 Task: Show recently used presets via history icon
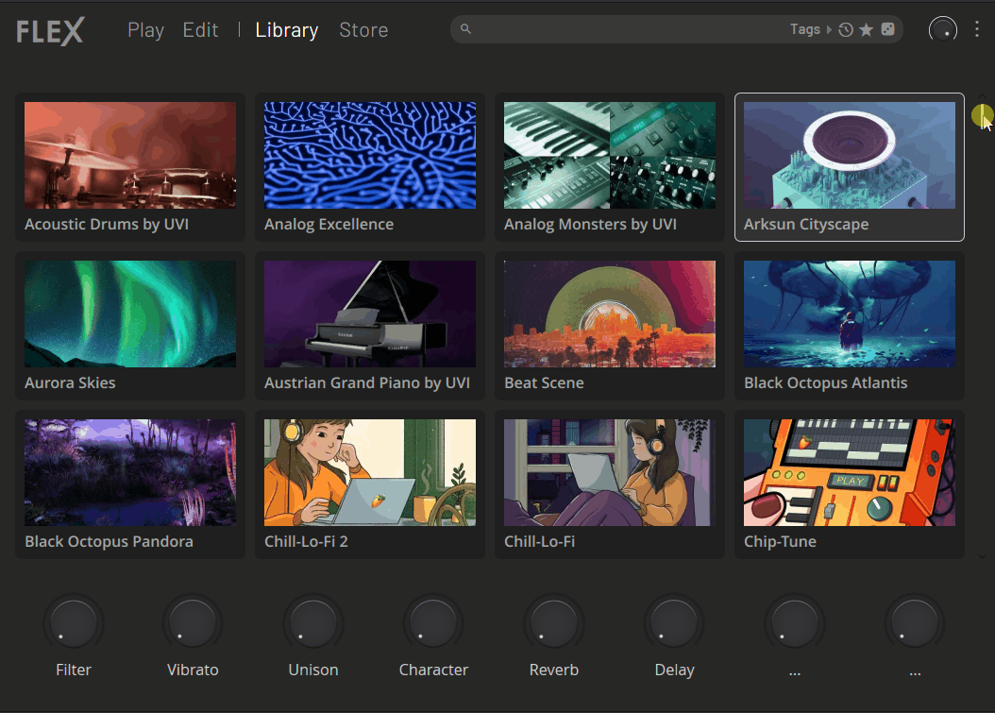point(845,30)
